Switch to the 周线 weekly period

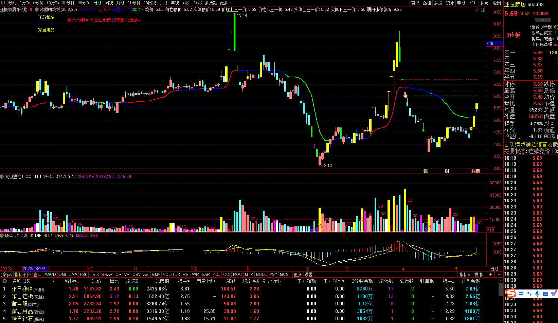click(x=109, y=3)
